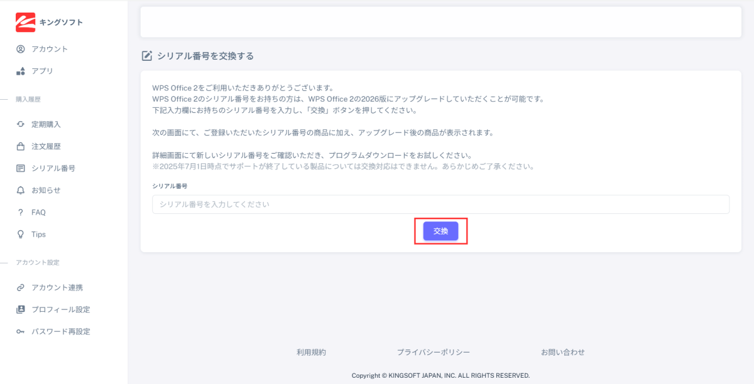754x384 pixels.
Task: Click the edit icon beside シリアル番号を交換する
Action: click(147, 56)
